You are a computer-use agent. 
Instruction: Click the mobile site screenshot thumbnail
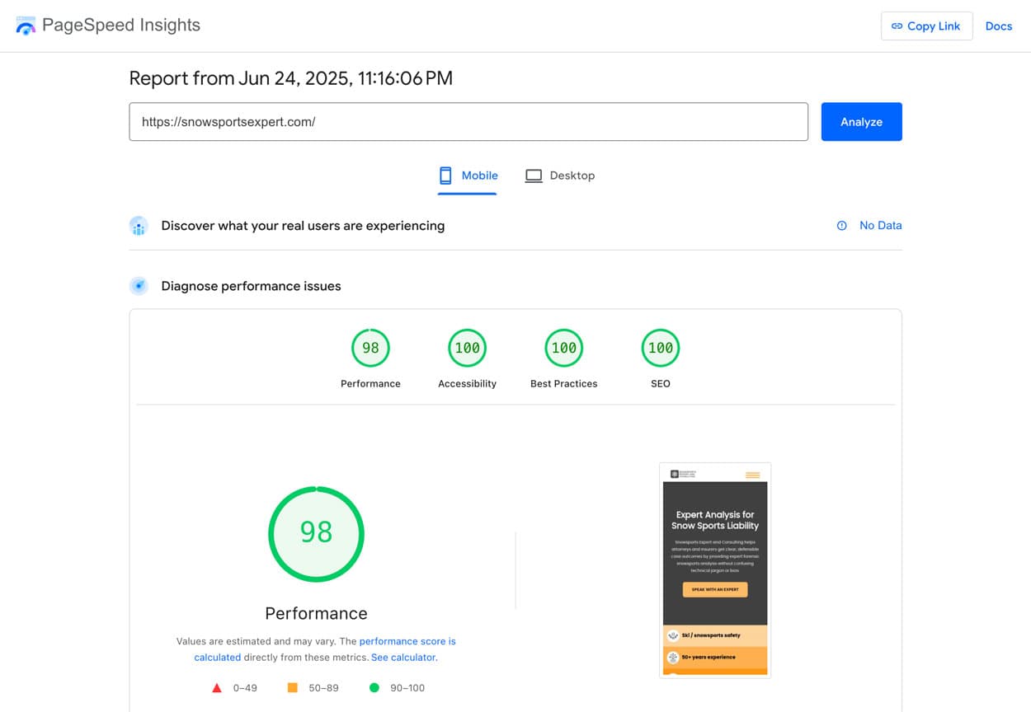[715, 570]
